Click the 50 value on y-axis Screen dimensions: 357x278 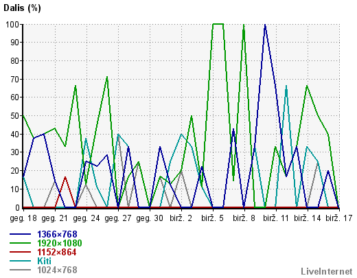coord(15,116)
